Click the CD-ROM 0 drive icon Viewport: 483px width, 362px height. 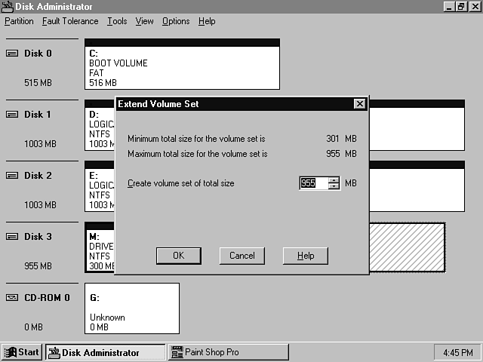[13, 298]
